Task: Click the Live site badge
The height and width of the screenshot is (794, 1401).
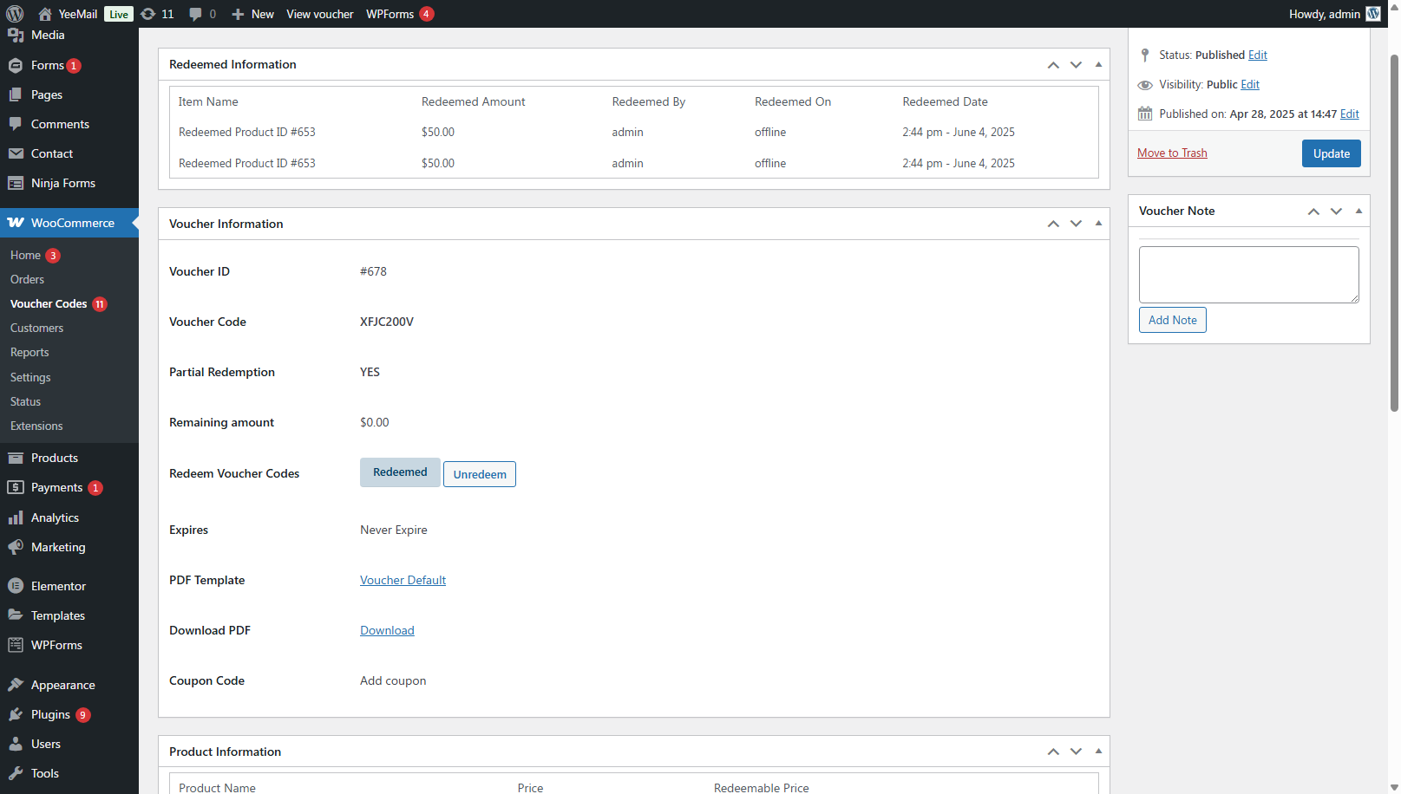Action: (x=119, y=14)
